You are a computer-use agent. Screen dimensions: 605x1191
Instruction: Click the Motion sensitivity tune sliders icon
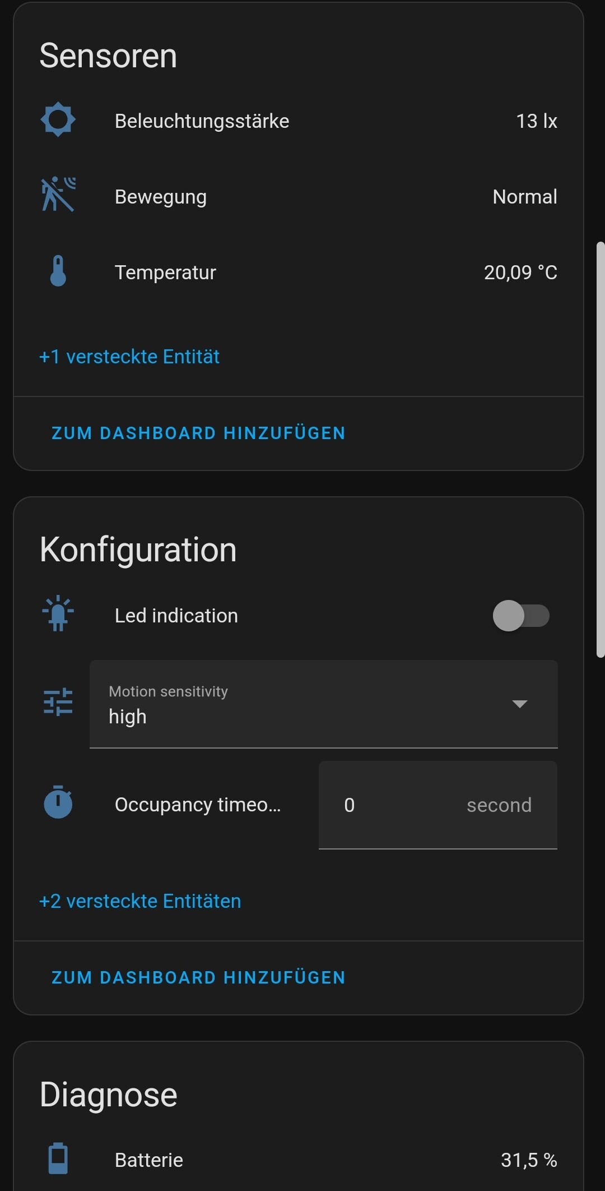58,702
